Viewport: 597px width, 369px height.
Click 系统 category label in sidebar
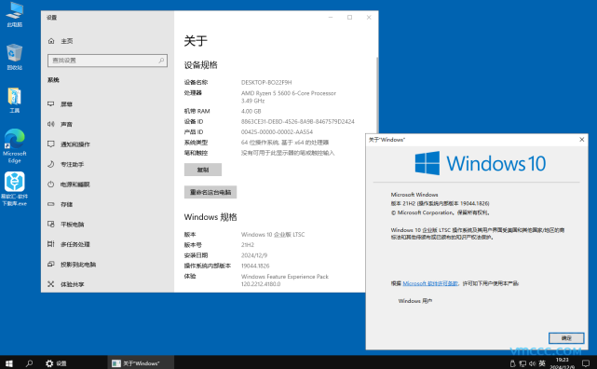tap(53, 80)
